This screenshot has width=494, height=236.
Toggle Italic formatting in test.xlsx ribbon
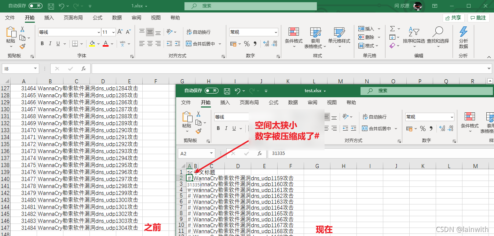tap(226, 128)
